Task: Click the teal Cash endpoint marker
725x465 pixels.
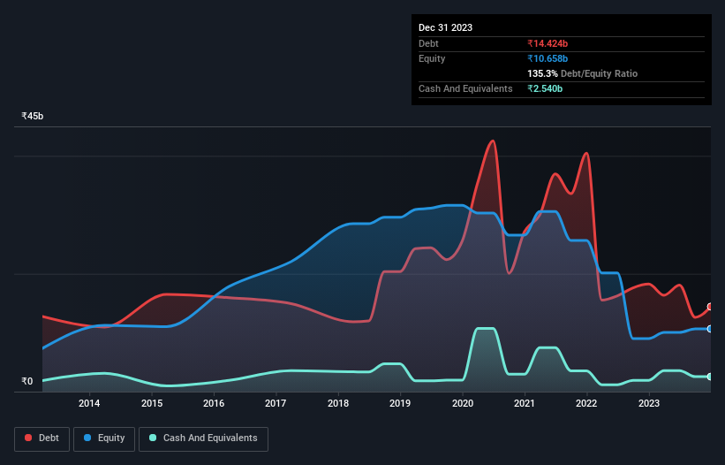Action: 710,377
